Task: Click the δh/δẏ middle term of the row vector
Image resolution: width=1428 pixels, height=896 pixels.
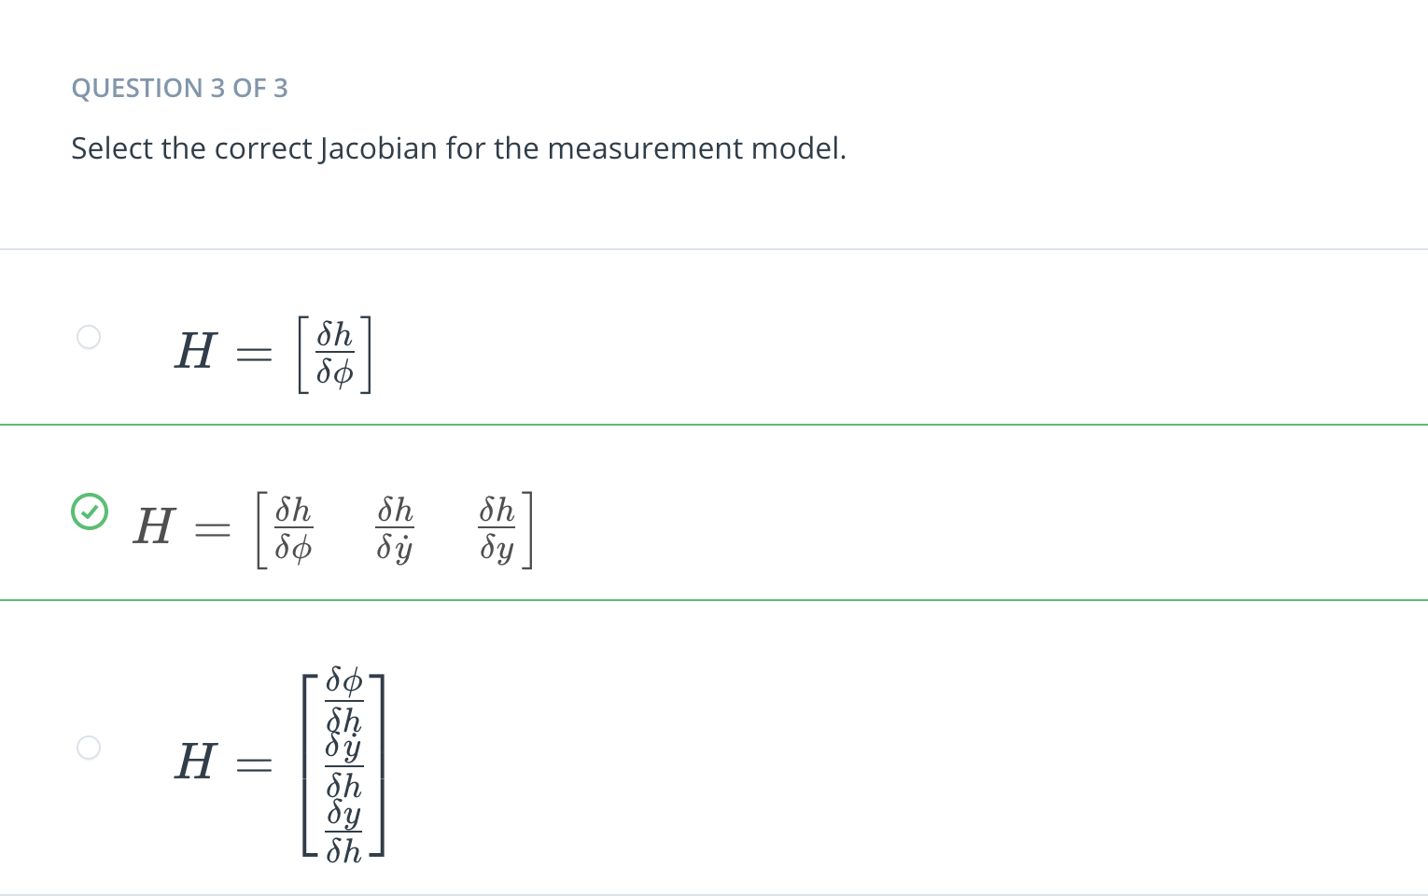Action: 395,528
